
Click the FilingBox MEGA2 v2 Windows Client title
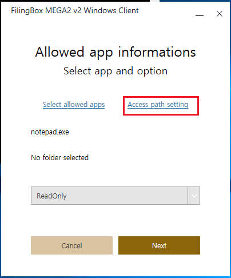[75, 10]
